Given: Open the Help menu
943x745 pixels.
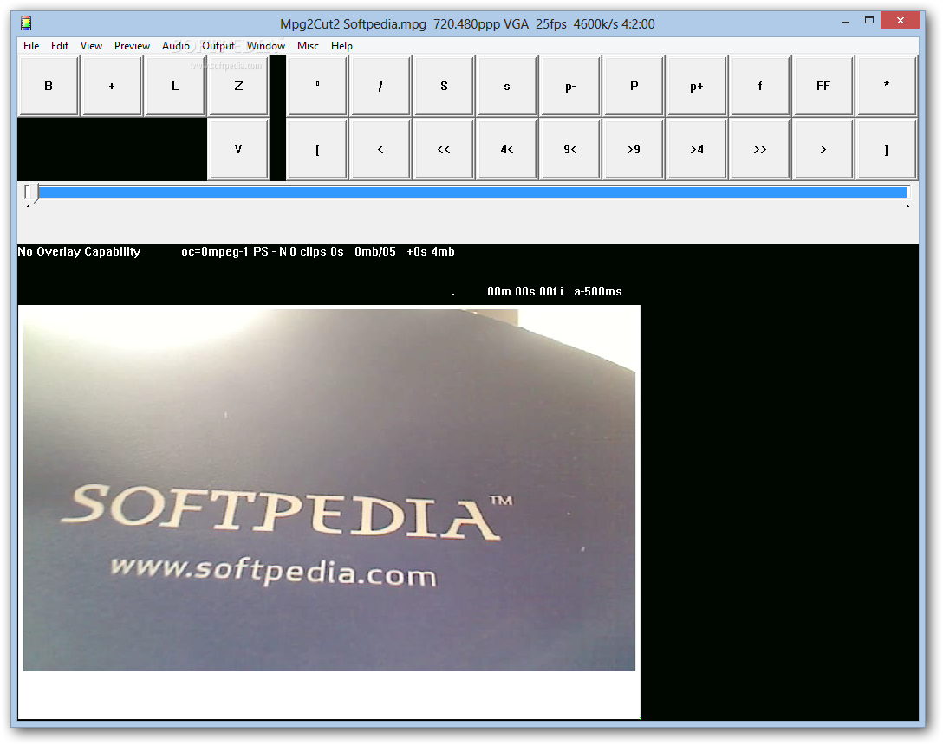Looking at the screenshot, I should (341, 46).
